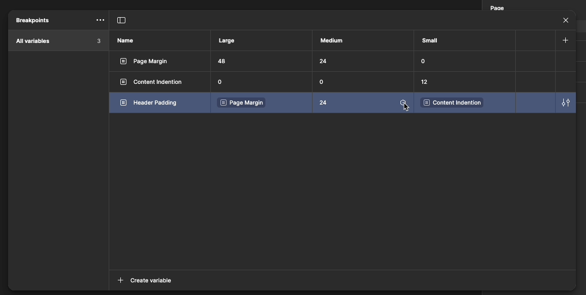The width and height of the screenshot is (586, 295).
Task: Edit Page Margin Small value 0
Action: tap(465, 61)
